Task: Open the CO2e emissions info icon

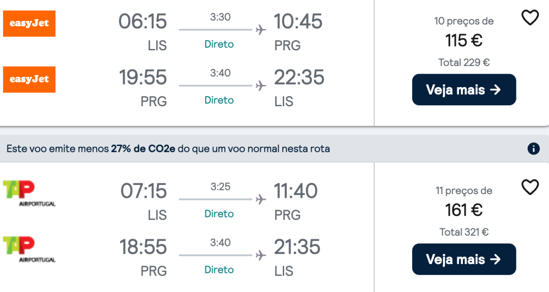Action: pos(533,149)
